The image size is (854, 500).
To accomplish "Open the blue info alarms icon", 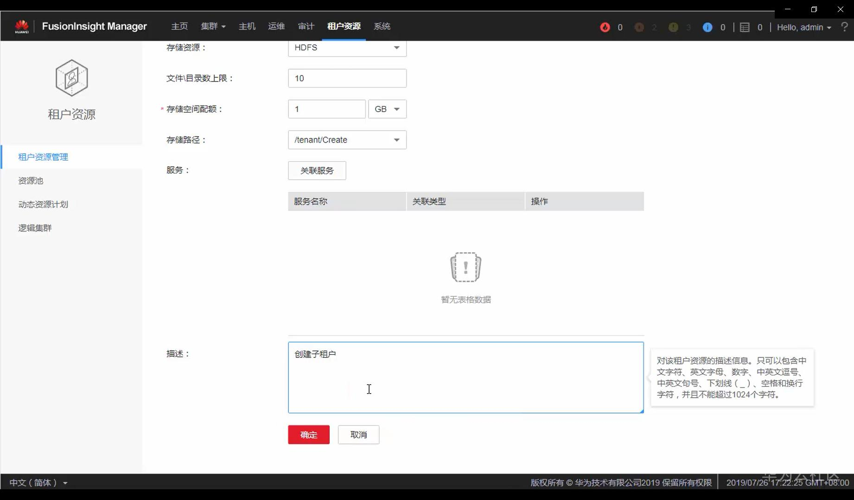I will click(707, 27).
